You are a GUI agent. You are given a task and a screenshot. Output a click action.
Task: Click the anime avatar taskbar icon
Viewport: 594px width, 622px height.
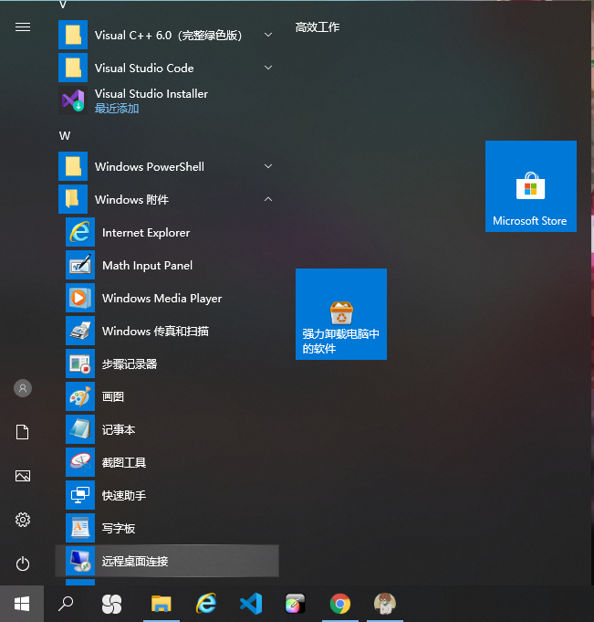click(x=385, y=604)
